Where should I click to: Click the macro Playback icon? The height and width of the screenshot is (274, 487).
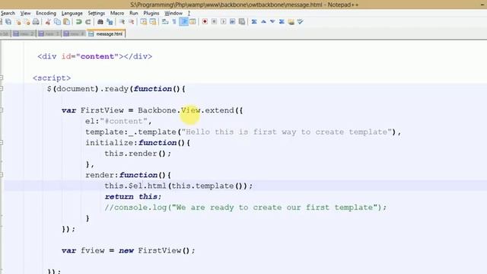coord(223,22)
